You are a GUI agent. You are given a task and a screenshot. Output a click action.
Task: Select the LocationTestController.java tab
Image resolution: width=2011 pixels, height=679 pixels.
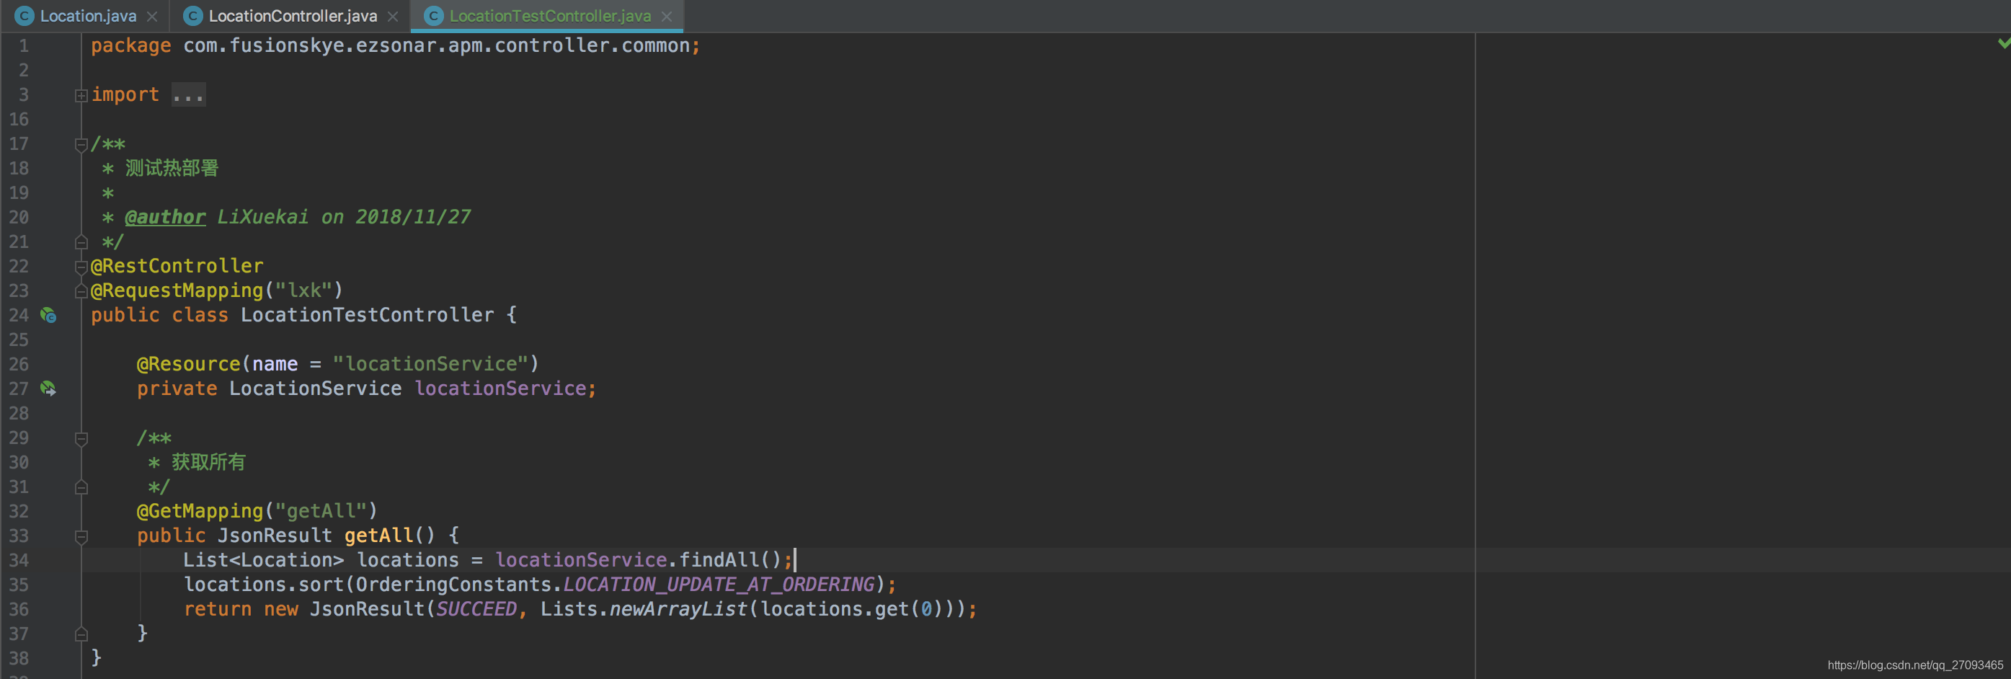point(549,16)
